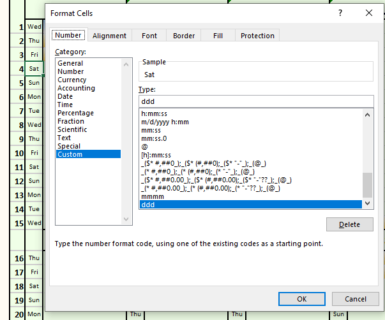Select Text category
This screenshot has width=385, height=320.
(x=88, y=138)
